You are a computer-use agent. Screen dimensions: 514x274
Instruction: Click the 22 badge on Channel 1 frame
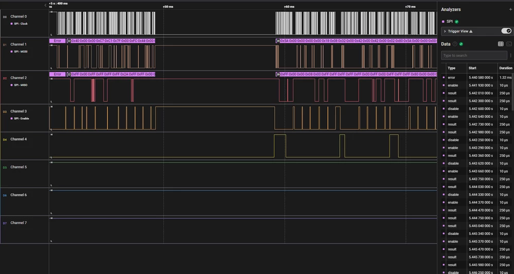pos(69,41)
